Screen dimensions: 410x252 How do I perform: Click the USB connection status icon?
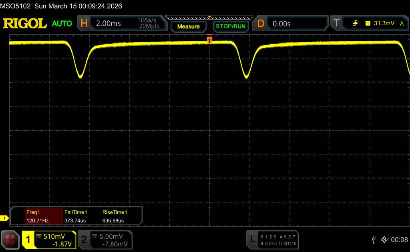pyautogui.click(x=374, y=240)
